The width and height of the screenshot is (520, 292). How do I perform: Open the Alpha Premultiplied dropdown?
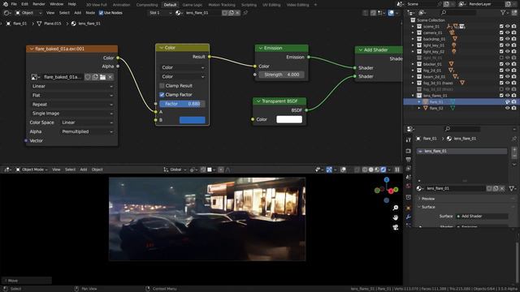(87, 131)
